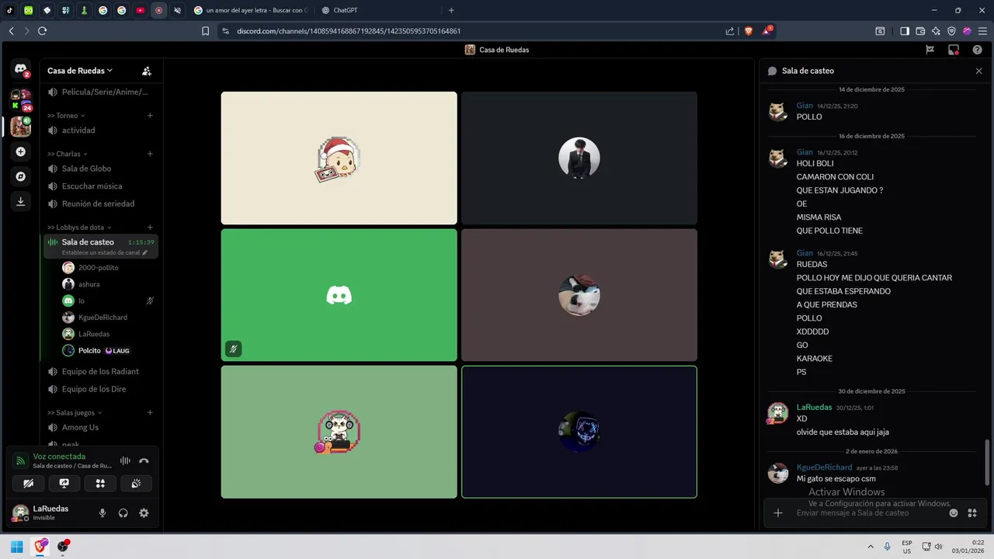
Task: Click Download Apps arrow icon in server bar
Action: (x=21, y=201)
